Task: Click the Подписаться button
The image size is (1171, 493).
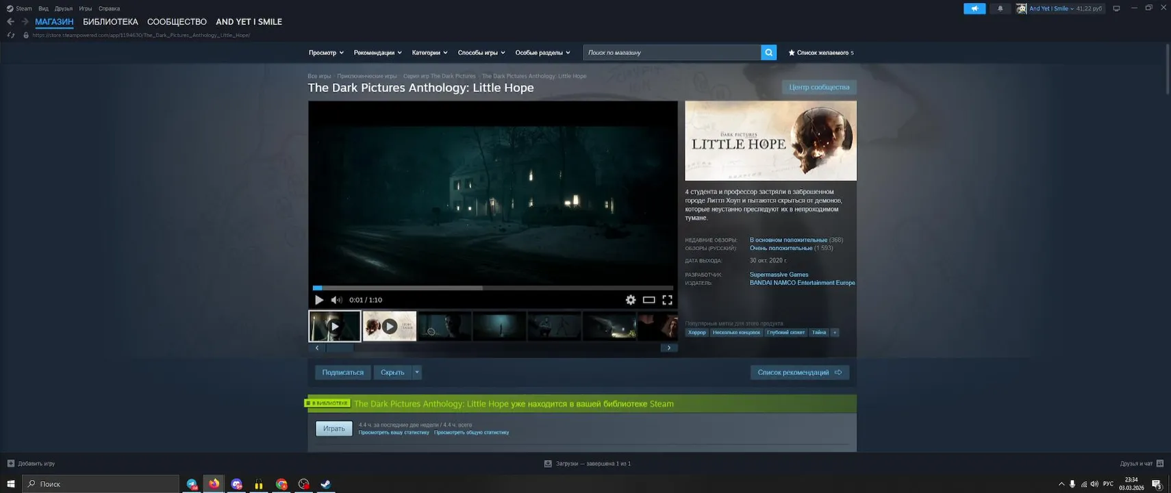Action: click(343, 372)
